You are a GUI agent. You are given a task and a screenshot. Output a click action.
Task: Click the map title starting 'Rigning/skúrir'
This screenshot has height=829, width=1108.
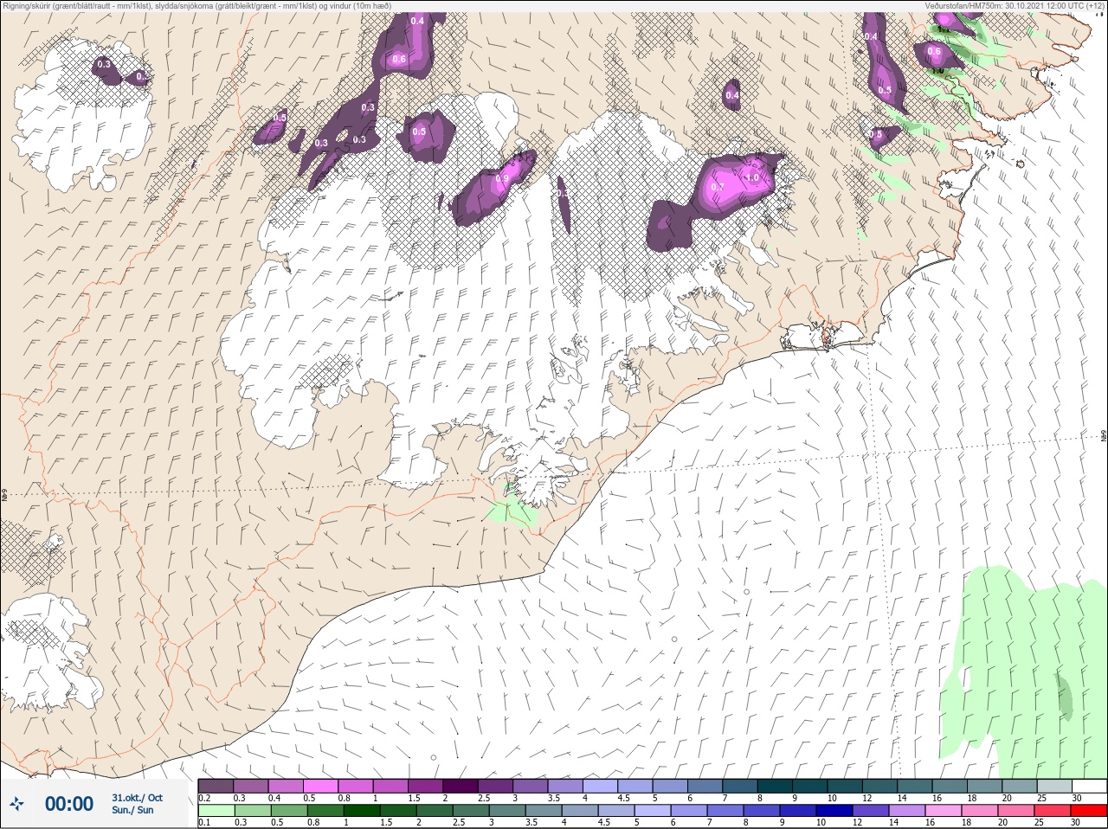point(197,6)
